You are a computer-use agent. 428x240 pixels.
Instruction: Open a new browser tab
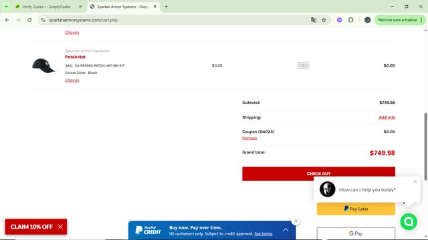(166, 7)
